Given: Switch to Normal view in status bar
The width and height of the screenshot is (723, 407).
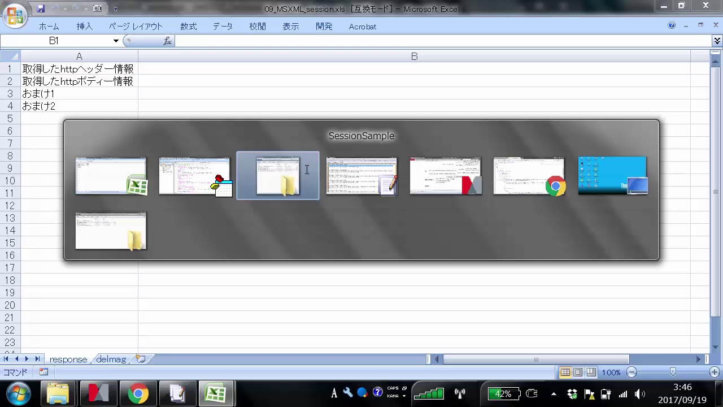Looking at the screenshot, I should (565, 372).
